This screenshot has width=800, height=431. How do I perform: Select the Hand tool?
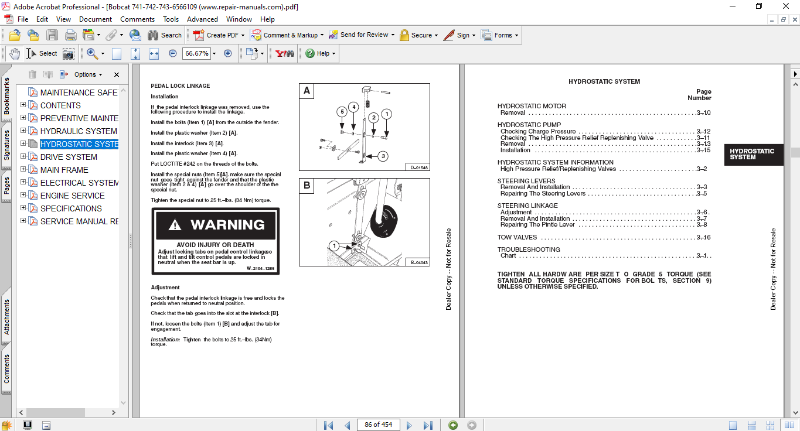pyautogui.click(x=14, y=53)
